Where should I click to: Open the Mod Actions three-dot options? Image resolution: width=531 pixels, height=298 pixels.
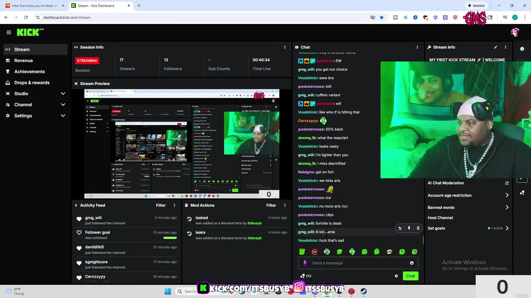click(285, 205)
